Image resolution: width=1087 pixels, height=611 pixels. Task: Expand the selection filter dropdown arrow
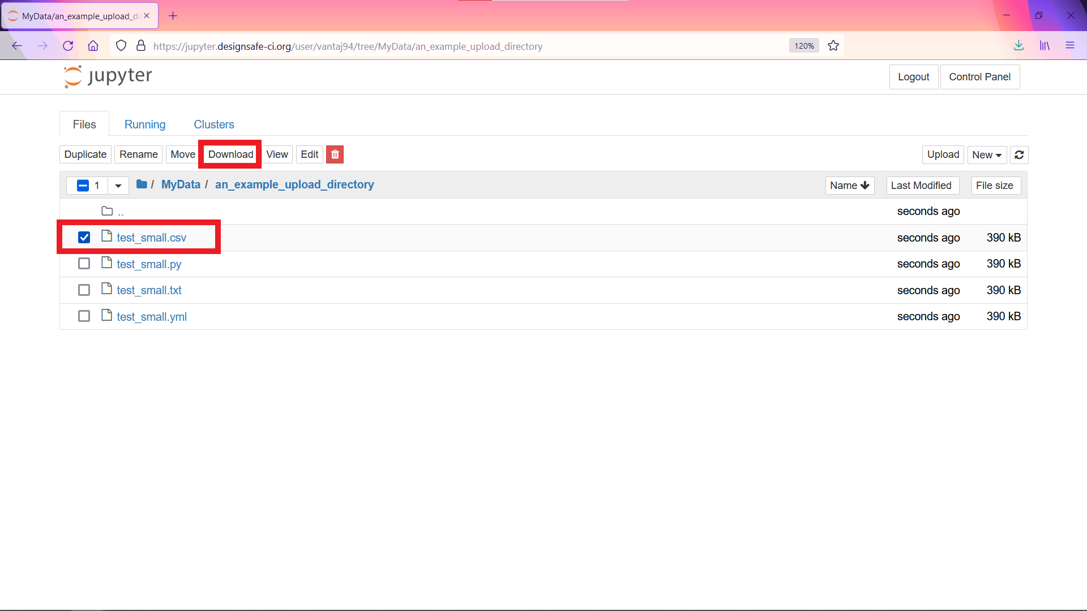pos(118,186)
